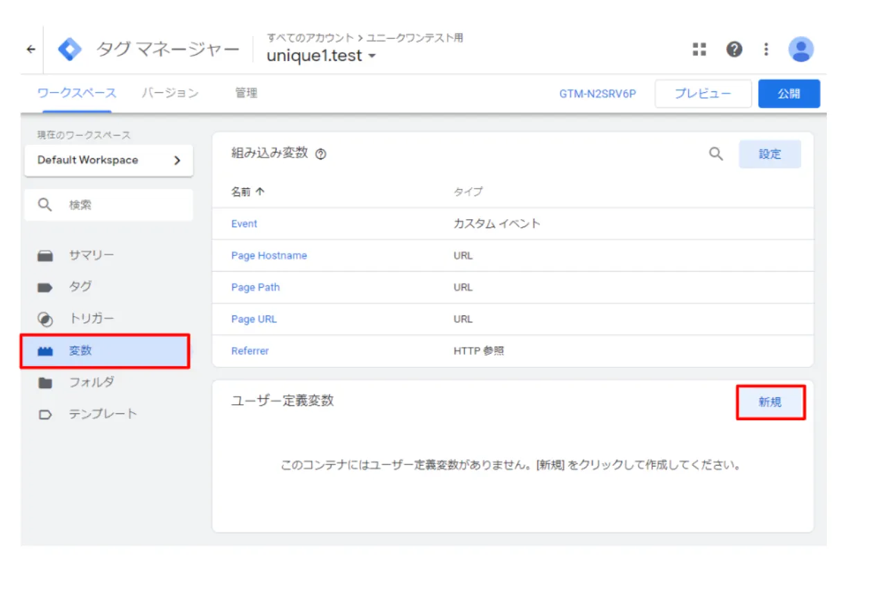
Task: Open the Page URL variable link
Action: [x=254, y=320]
